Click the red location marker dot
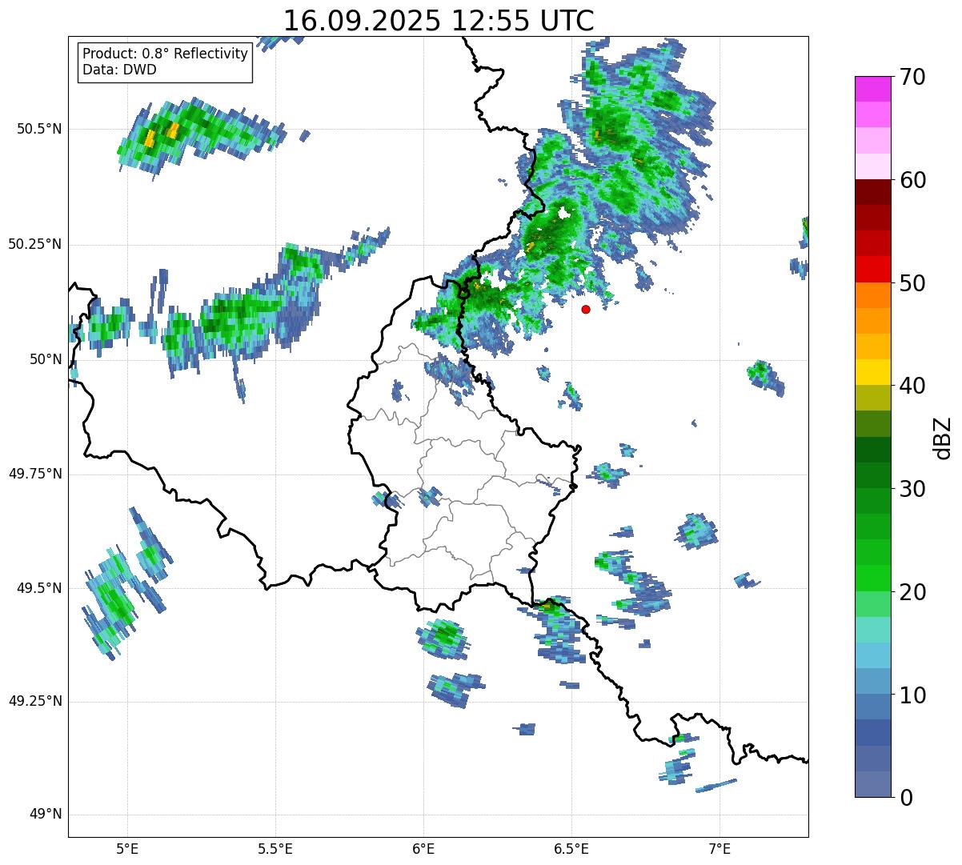This screenshot has height=865, width=962. click(586, 309)
